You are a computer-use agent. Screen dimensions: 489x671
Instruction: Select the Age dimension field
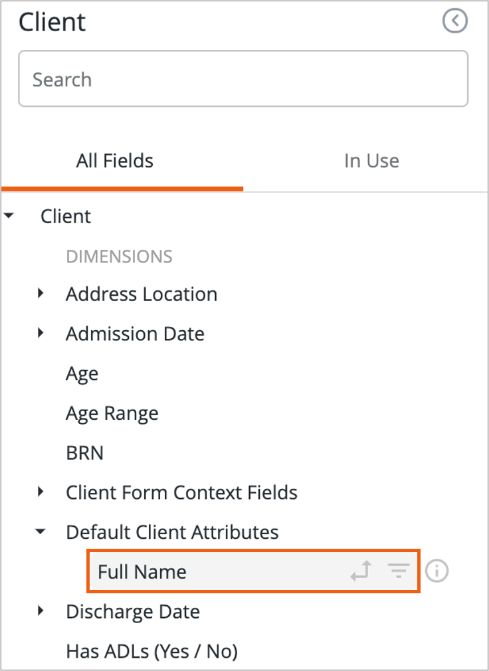coord(82,373)
